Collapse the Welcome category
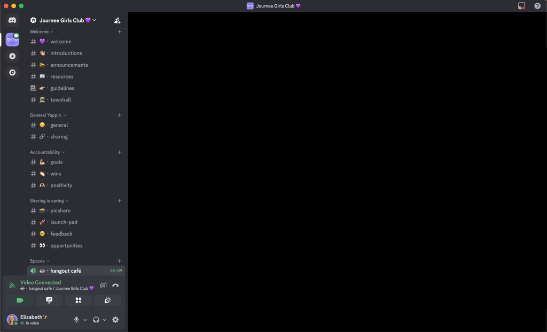Image resolution: width=547 pixels, height=332 pixels. (42, 32)
